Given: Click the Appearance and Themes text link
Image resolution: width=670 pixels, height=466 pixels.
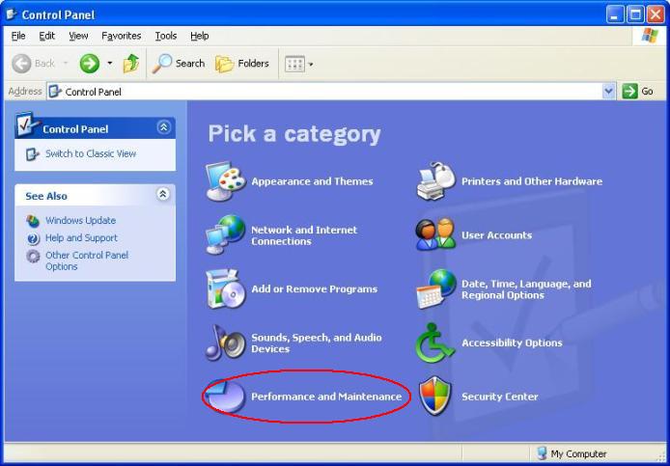Looking at the screenshot, I should point(312,181).
